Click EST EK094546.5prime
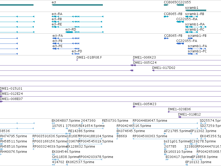The image size is (221, 166). click(x=66, y=152)
